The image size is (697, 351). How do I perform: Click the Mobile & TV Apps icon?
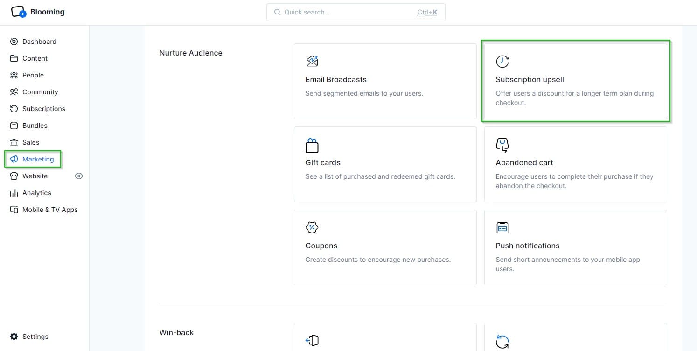click(x=14, y=210)
